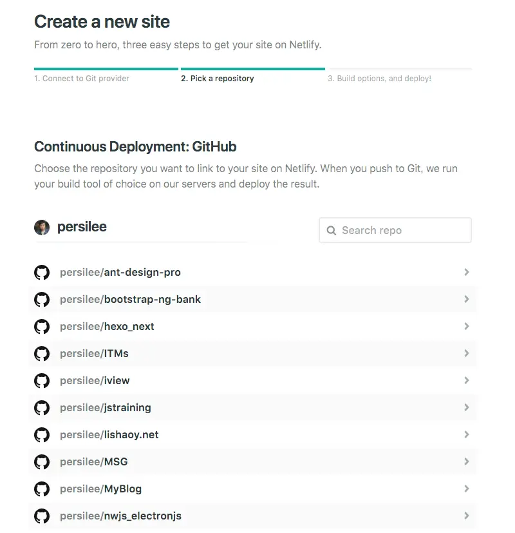515x533 pixels.
Task: Focus the Search repo input field
Action: (402, 231)
